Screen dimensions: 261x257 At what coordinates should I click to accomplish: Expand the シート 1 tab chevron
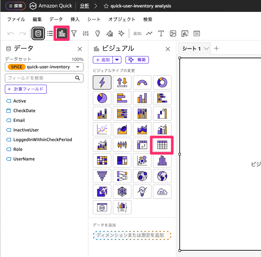coord(206,49)
